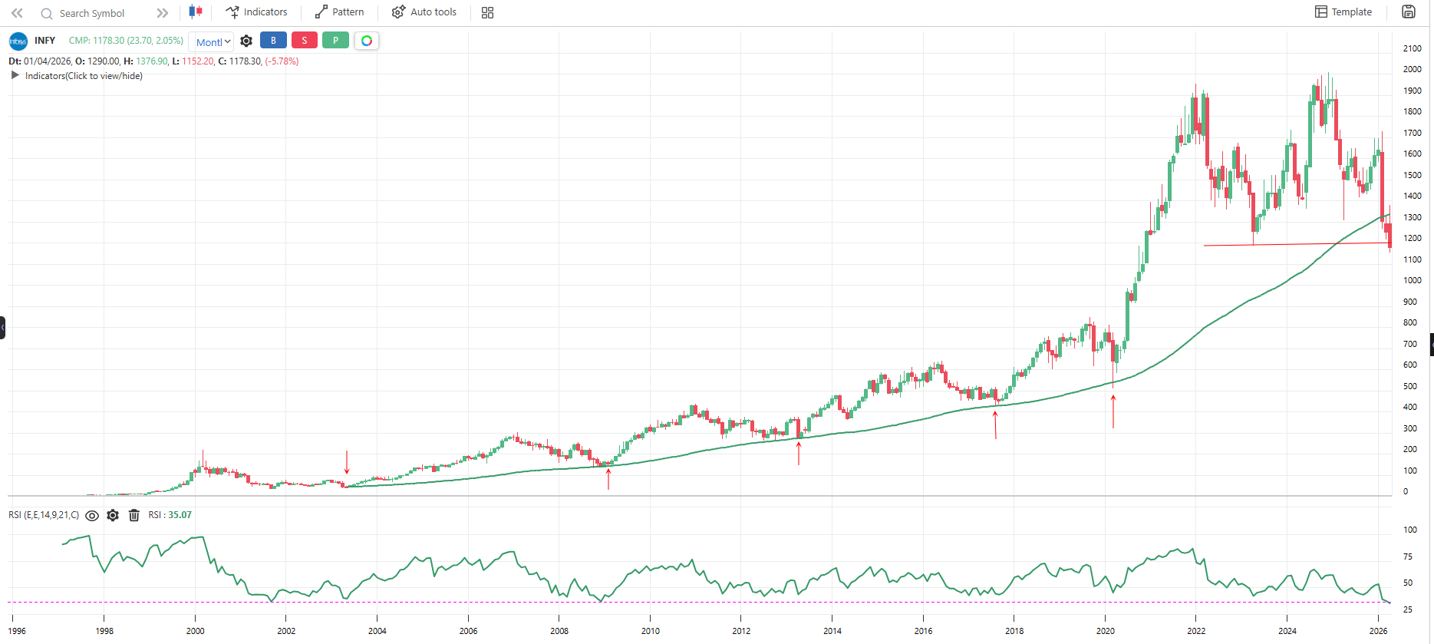
Task: Toggle RSI visibility with the eye icon
Action: click(x=92, y=516)
